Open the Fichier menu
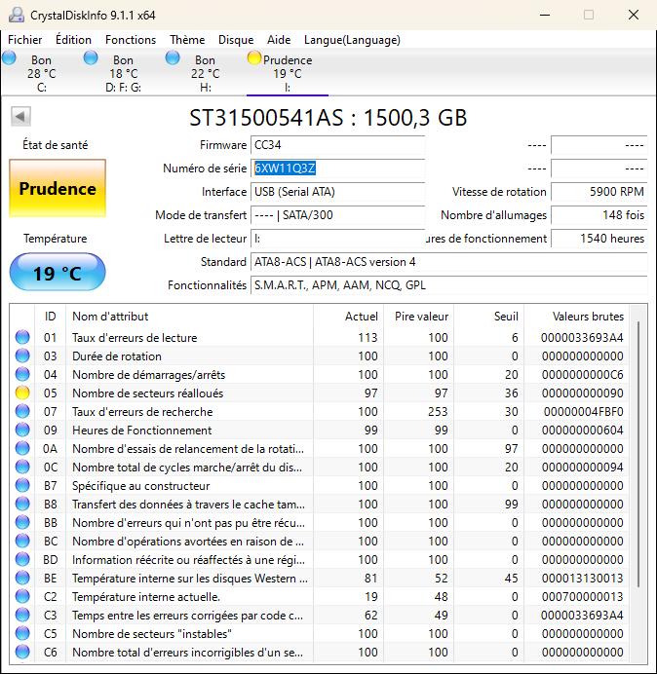Viewport: 657px width, 674px height. tap(25, 40)
